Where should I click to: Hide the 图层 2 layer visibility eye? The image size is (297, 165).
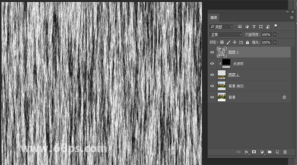point(212,52)
